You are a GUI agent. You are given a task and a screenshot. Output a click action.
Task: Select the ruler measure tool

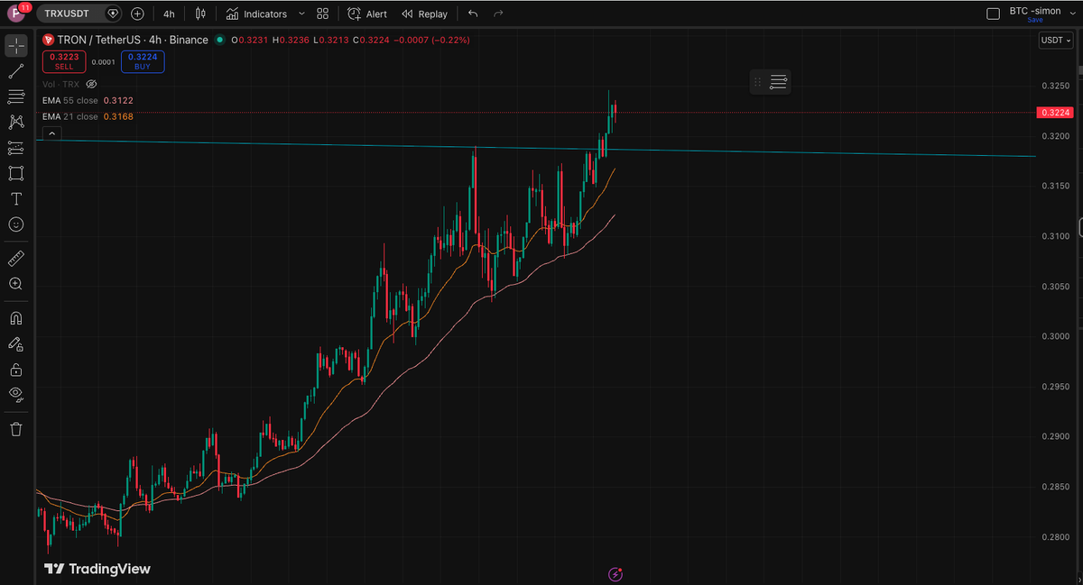tap(16, 259)
